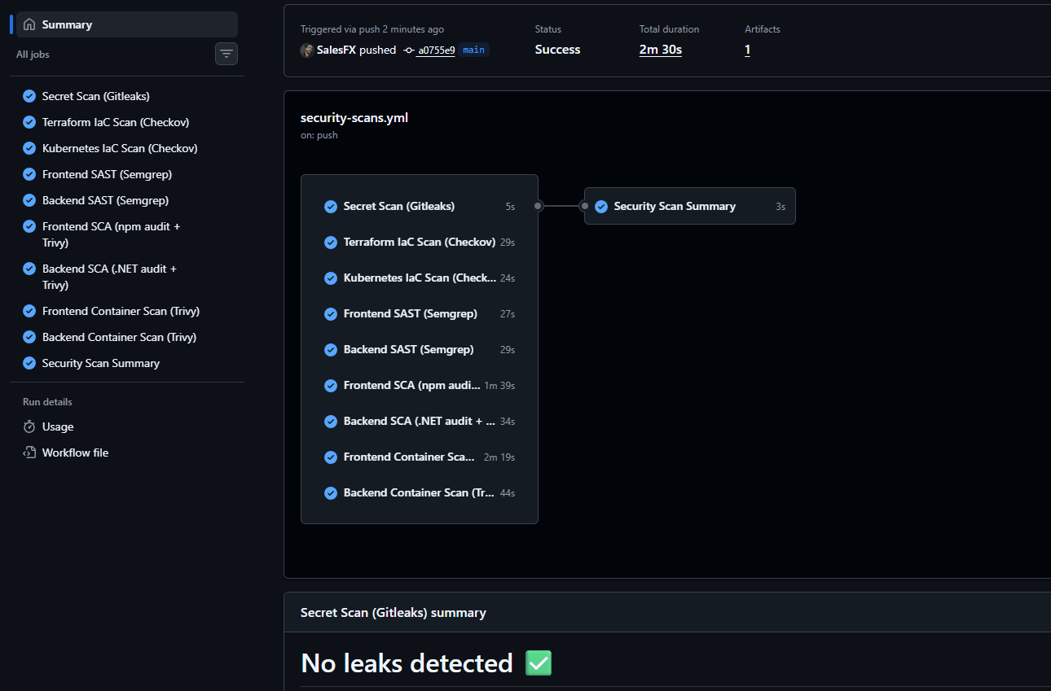Open the main branch label
The height and width of the screenshot is (691, 1051).
tap(473, 50)
